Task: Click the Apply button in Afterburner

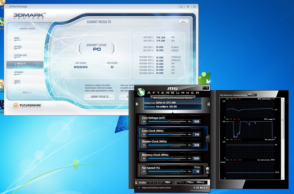Action: 181,182
